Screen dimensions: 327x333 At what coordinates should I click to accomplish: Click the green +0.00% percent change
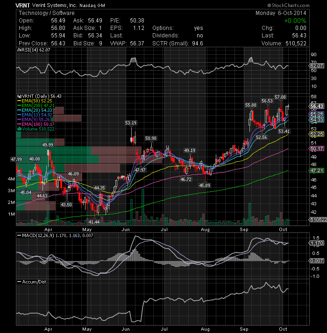(x=295, y=21)
